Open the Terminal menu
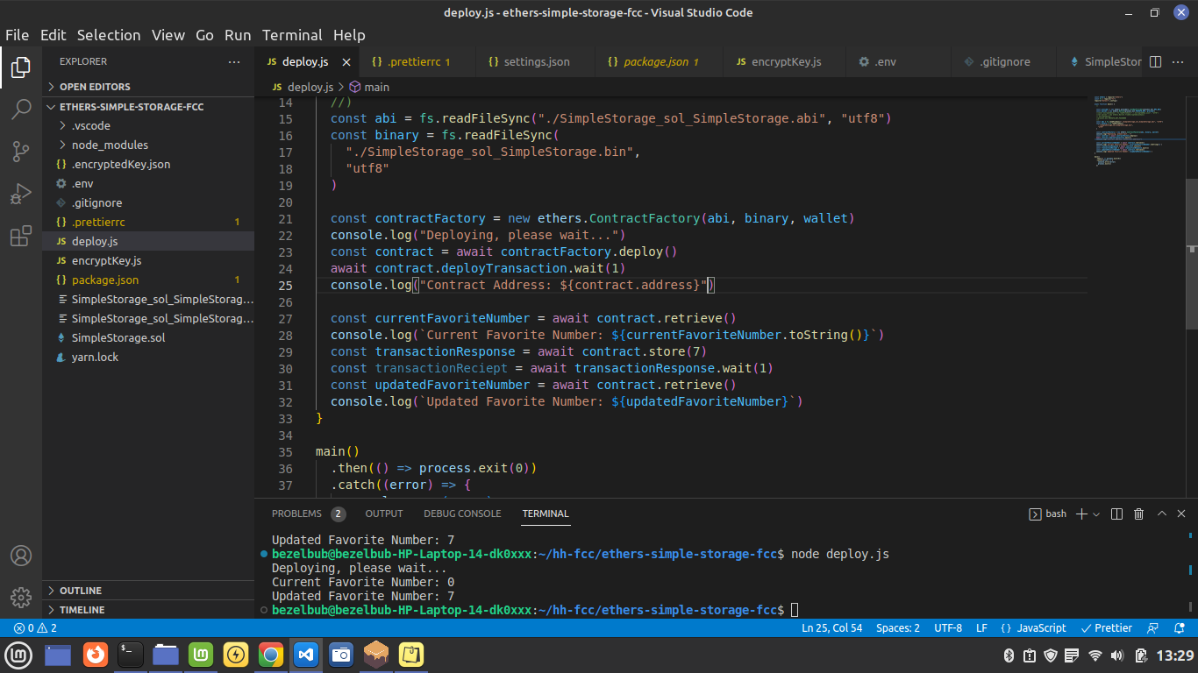This screenshot has width=1198, height=673. pyautogui.click(x=292, y=35)
